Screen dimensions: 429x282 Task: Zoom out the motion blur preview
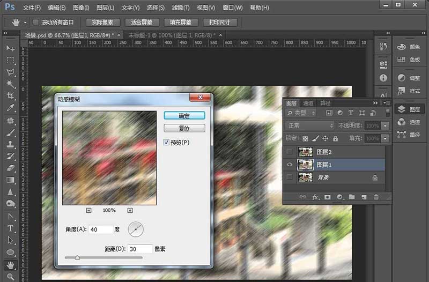point(88,210)
